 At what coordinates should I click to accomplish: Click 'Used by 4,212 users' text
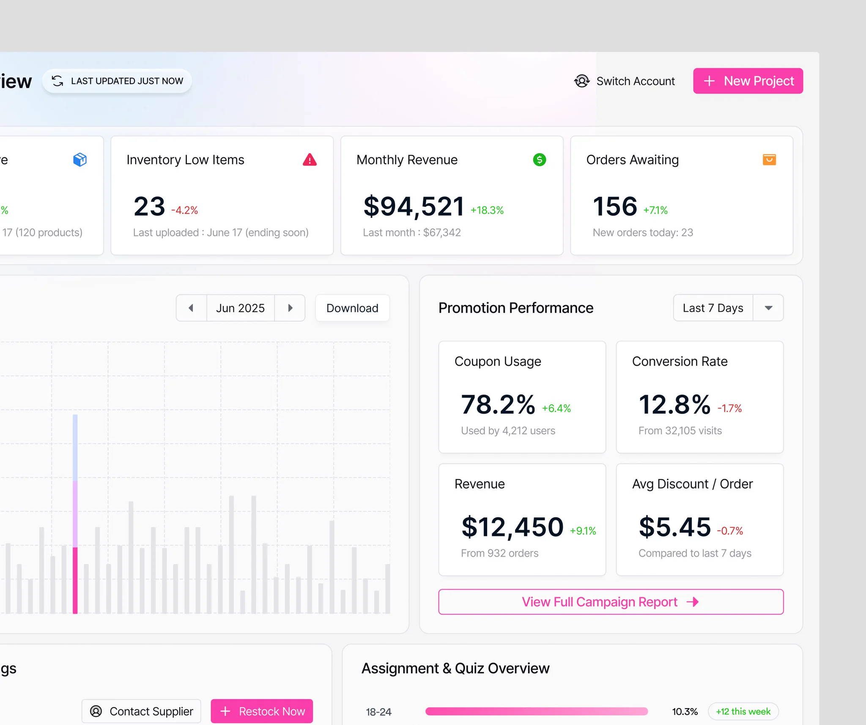508,431
